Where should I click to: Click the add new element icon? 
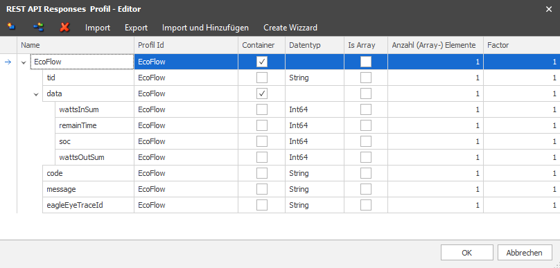tap(12, 27)
